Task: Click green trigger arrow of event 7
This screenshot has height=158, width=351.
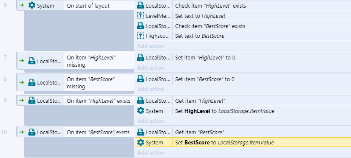Action: coord(22,61)
